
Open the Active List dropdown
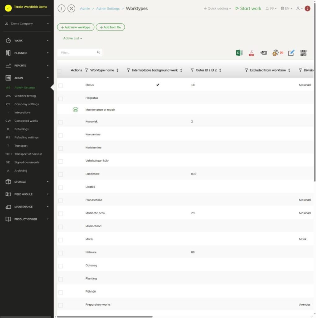pos(73,38)
